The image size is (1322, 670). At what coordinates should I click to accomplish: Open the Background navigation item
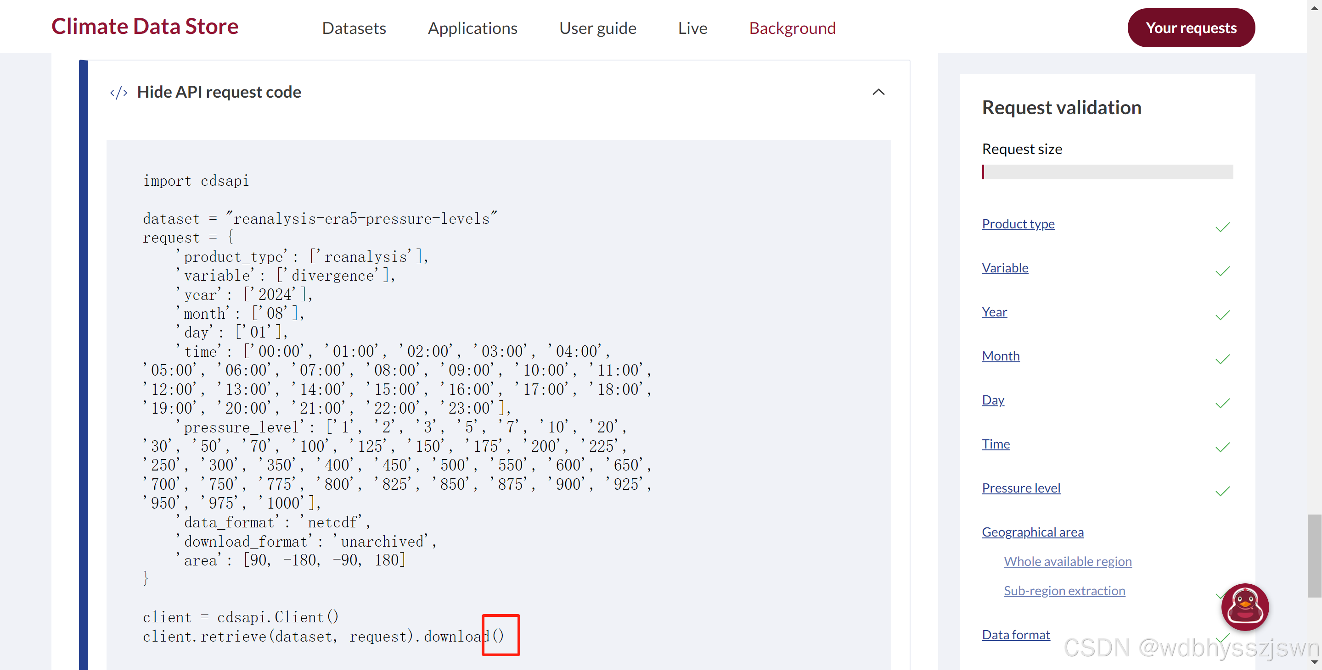[792, 28]
